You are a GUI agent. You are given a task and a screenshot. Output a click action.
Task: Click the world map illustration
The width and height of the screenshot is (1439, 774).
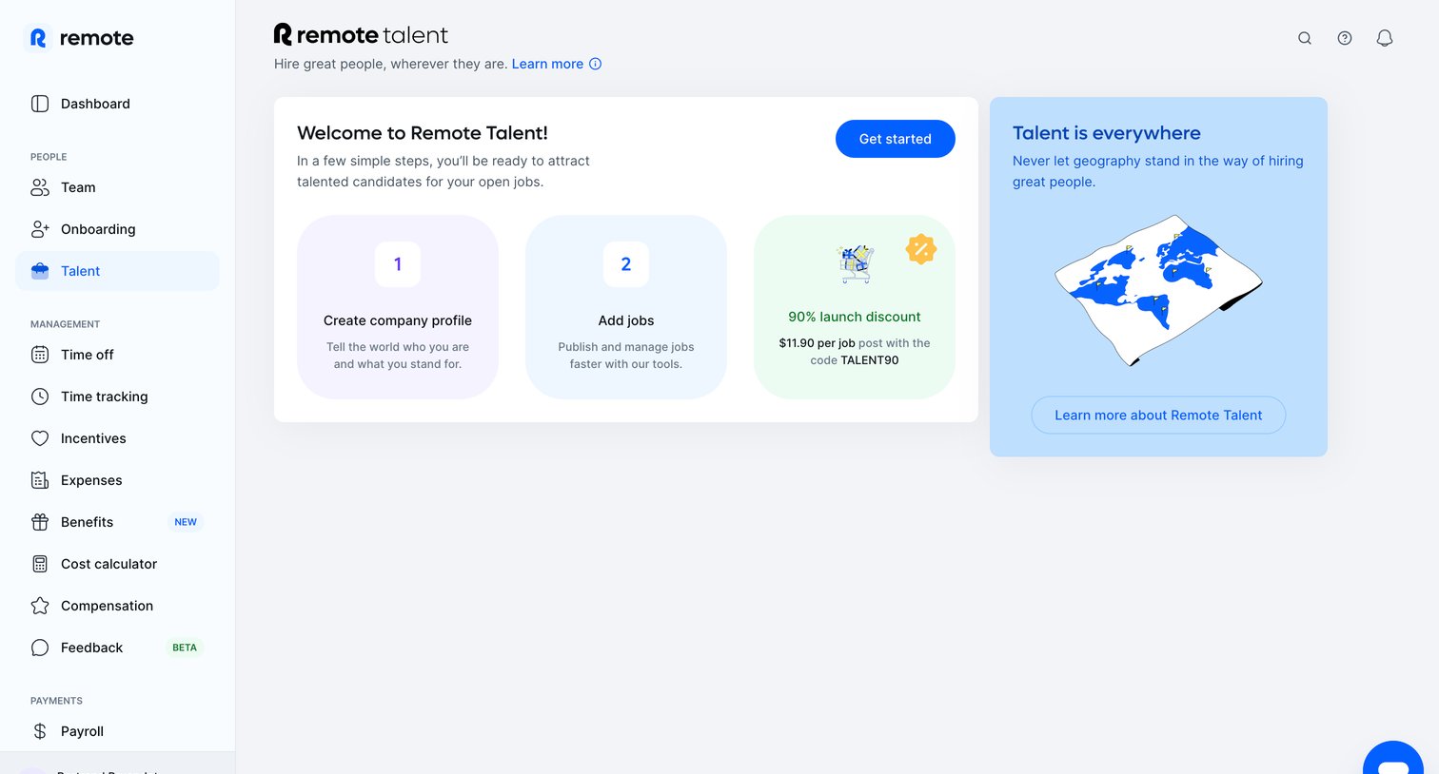(x=1158, y=290)
